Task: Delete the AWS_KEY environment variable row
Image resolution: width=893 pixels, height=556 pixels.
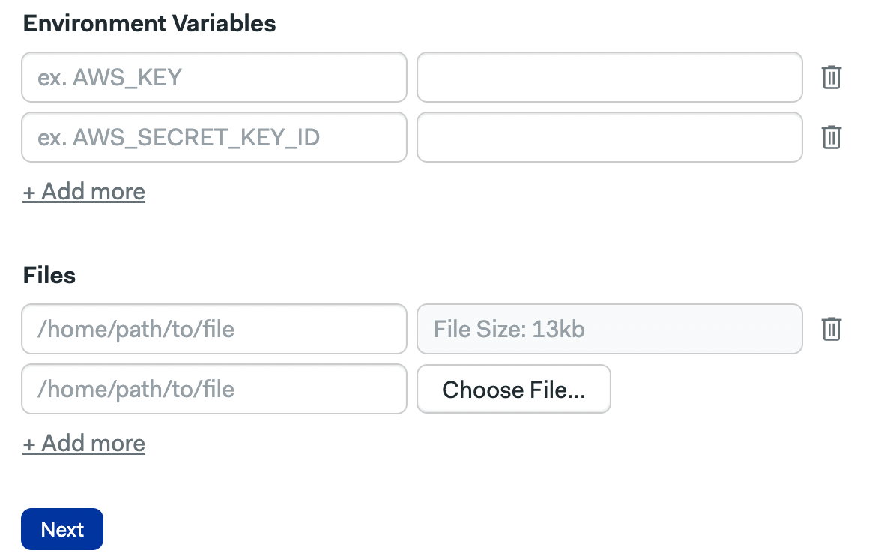Action: pyautogui.click(x=832, y=77)
